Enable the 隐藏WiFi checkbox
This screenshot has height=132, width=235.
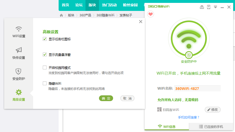pos(45,83)
